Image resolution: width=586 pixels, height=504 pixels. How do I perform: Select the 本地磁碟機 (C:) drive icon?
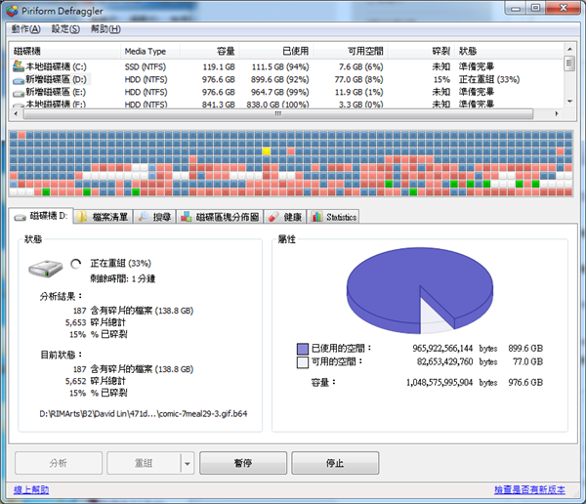click(19, 66)
